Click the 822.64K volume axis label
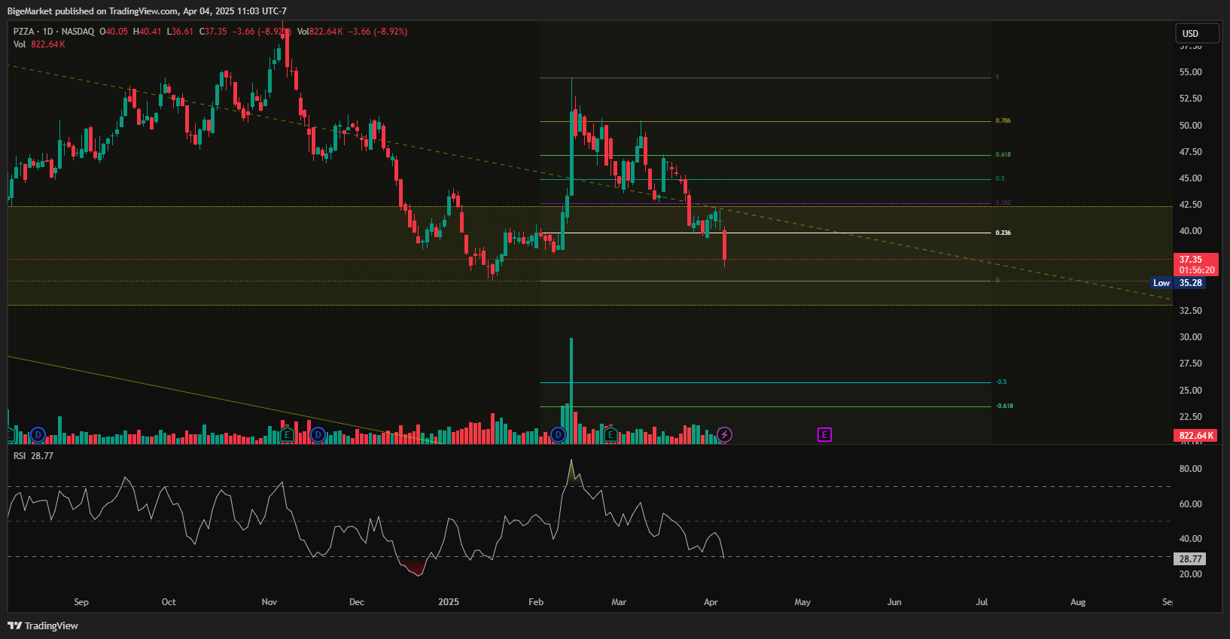This screenshot has height=639, width=1230. tap(1196, 435)
